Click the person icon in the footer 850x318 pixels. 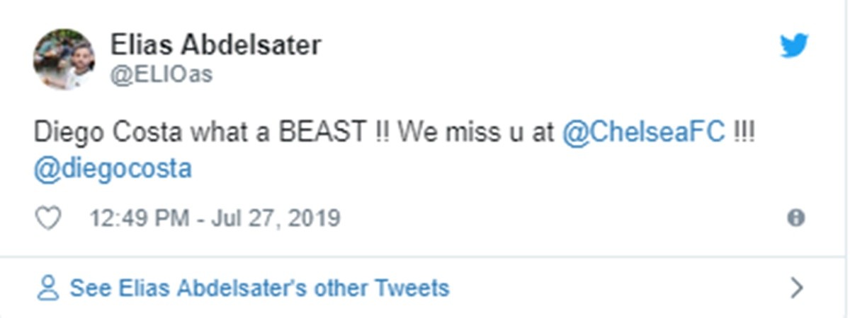pyautogui.click(x=48, y=288)
